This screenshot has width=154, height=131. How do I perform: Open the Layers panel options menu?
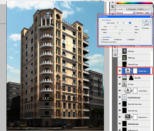[x=151, y=10]
